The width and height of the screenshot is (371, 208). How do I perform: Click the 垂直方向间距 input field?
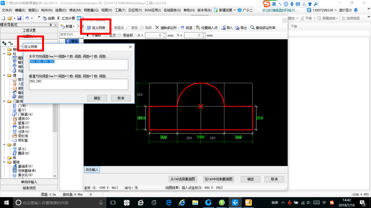click(x=78, y=84)
